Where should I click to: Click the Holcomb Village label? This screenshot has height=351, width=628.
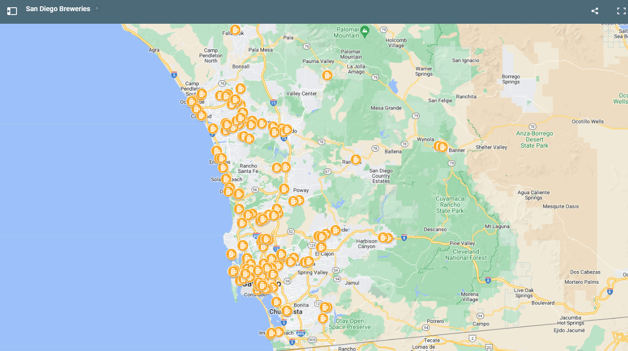pos(396,43)
